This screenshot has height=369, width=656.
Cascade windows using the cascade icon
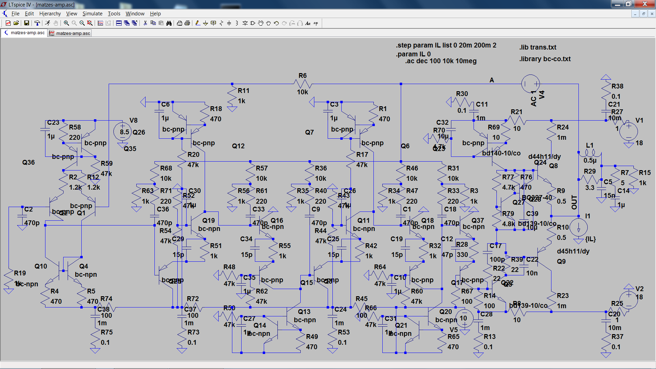point(127,23)
